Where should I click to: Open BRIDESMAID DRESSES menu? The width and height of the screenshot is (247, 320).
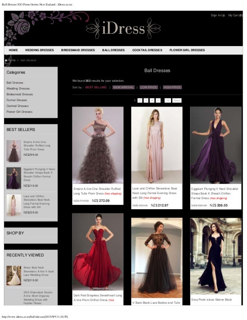tap(78, 50)
